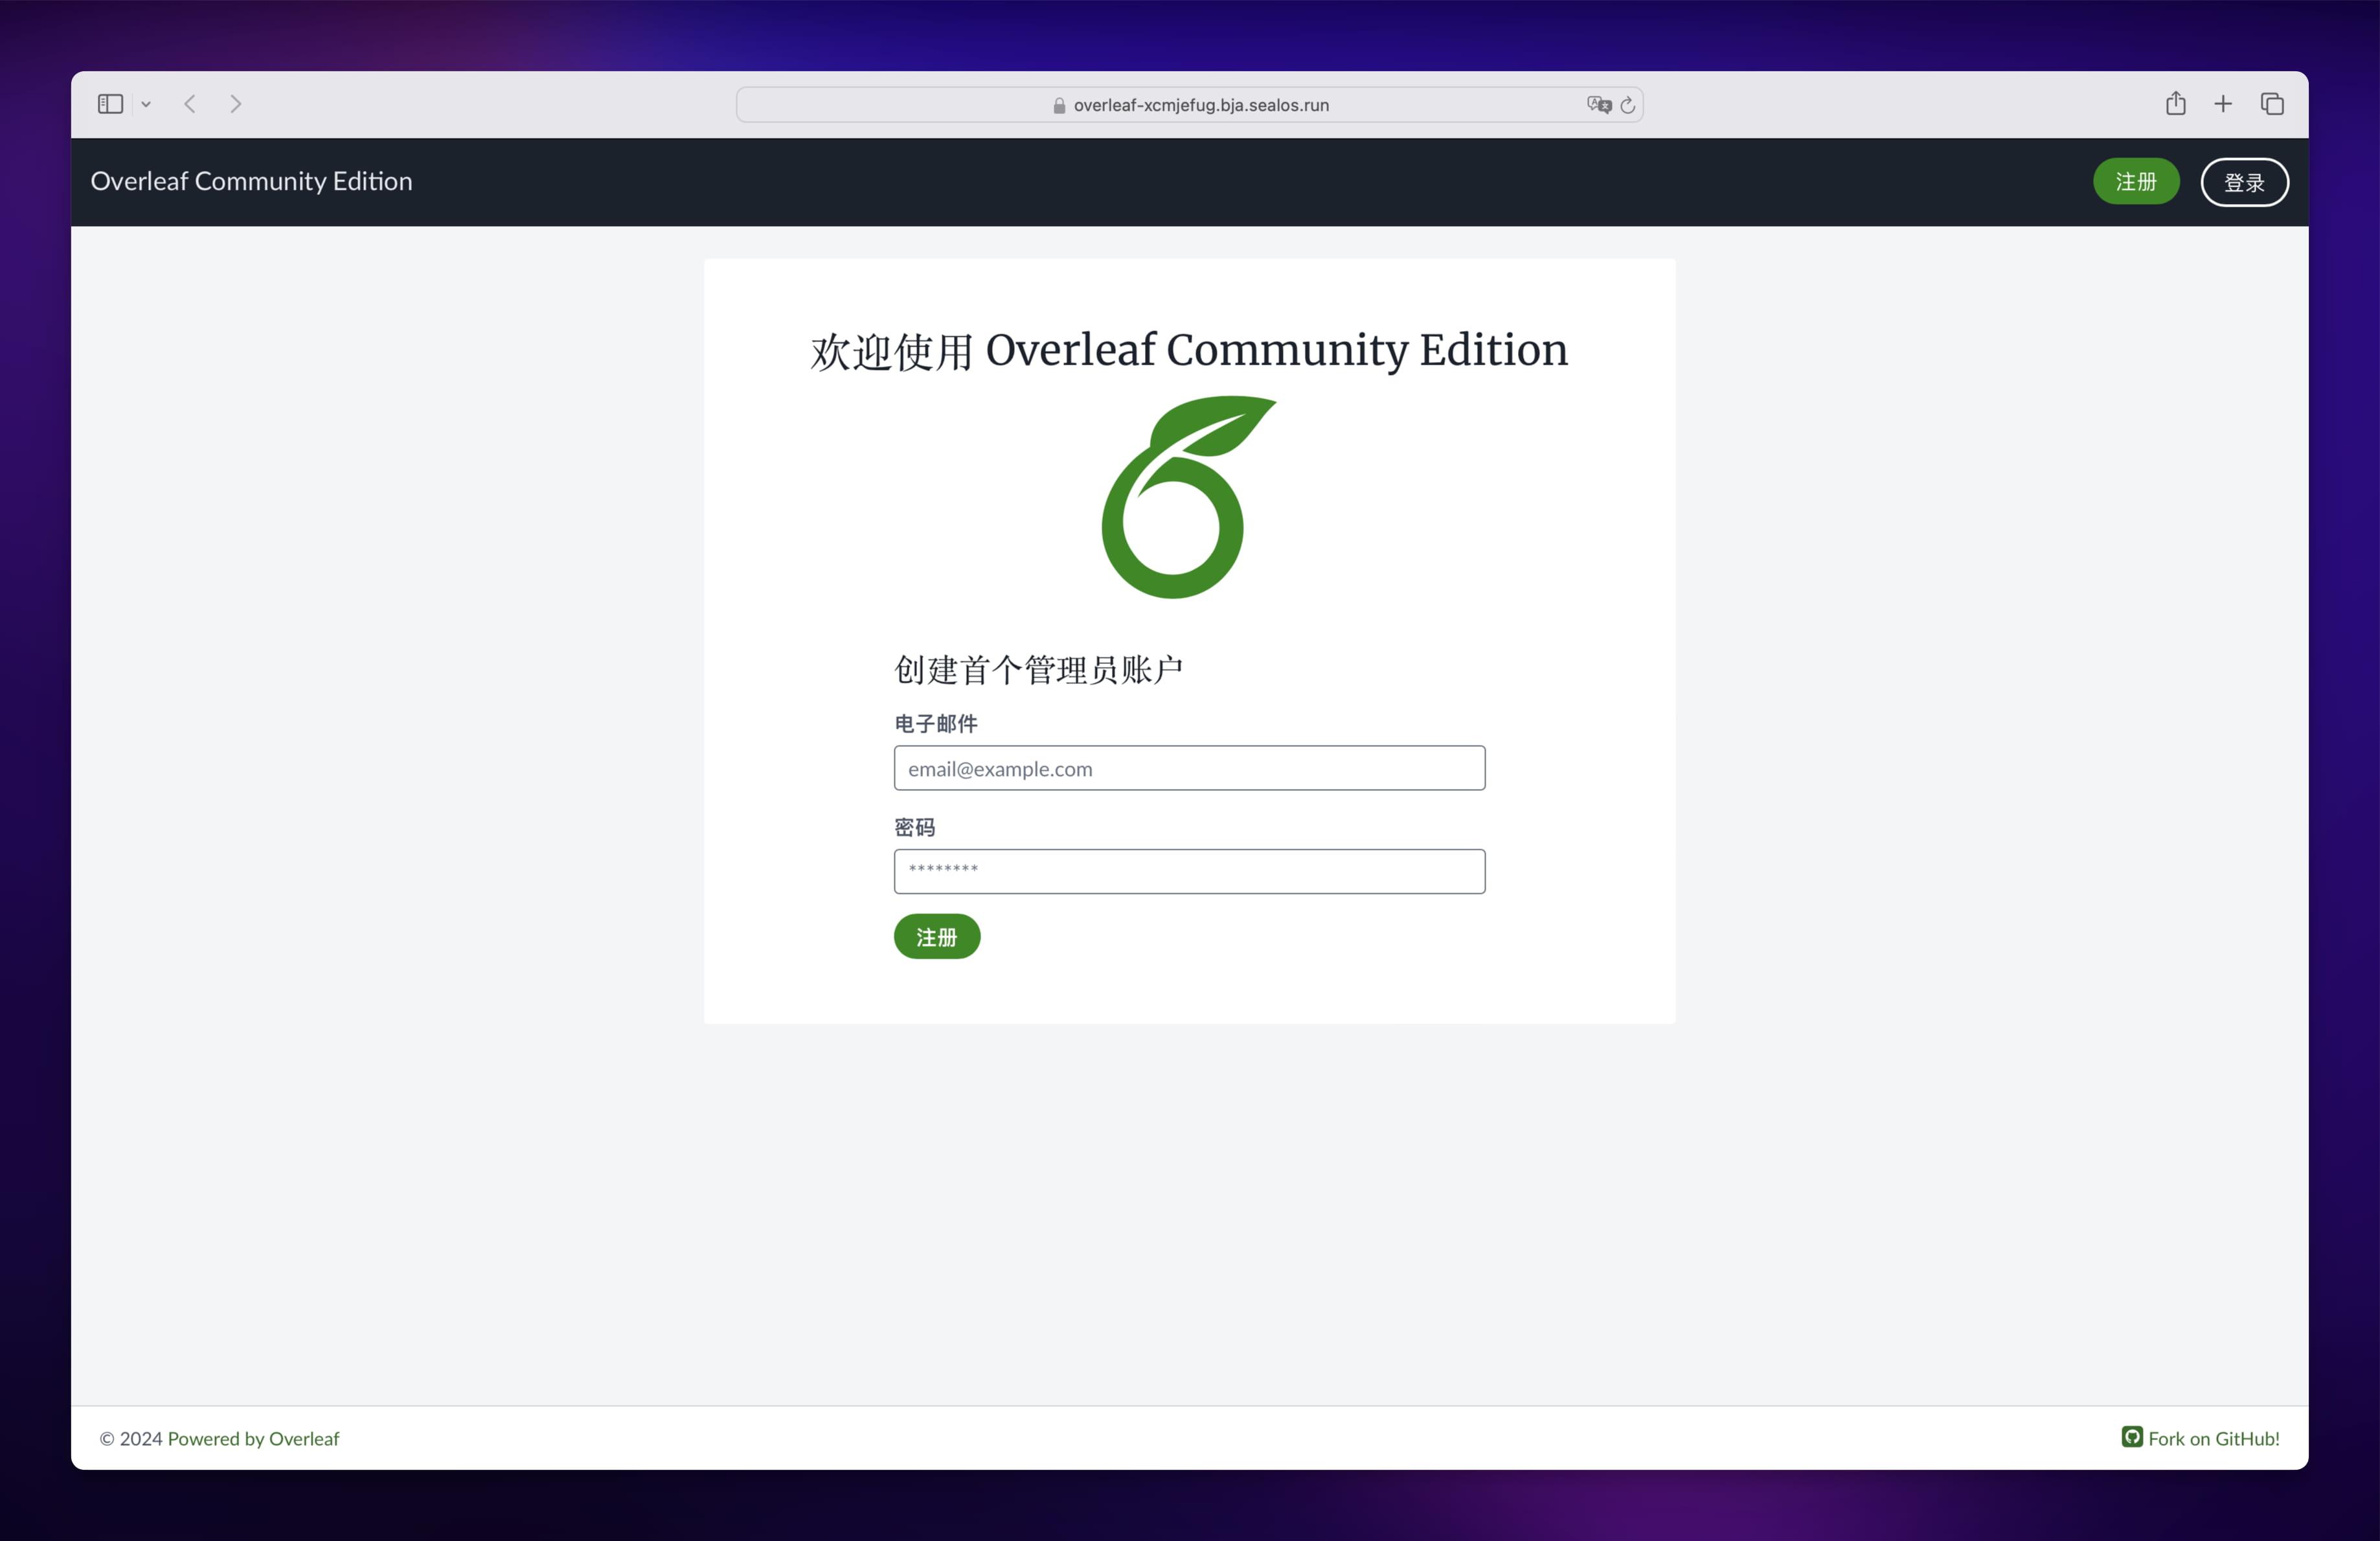Image resolution: width=2380 pixels, height=1541 pixels.
Task: Reload the page with the refresh icon
Action: coord(1627,104)
